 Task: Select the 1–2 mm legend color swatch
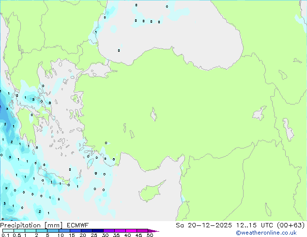point(31,231)
